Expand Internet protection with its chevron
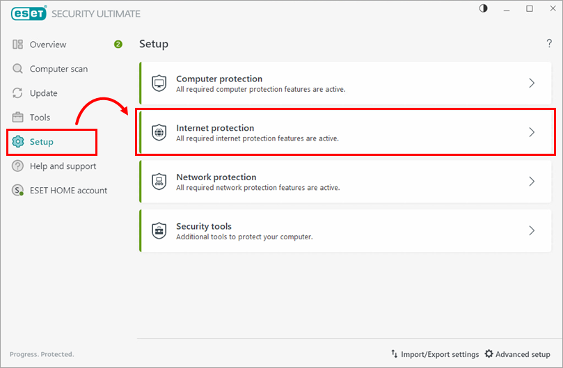 click(x=532, y=132)
